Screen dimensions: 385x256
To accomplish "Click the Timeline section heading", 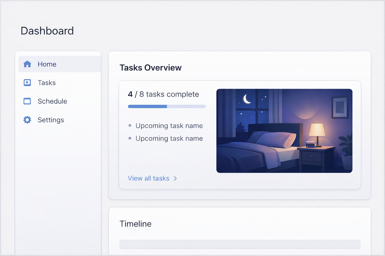I will 135,224.
